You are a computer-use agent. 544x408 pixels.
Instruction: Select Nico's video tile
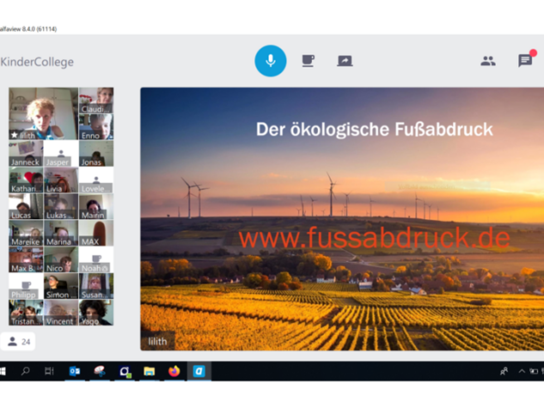(x=61, y=260)
